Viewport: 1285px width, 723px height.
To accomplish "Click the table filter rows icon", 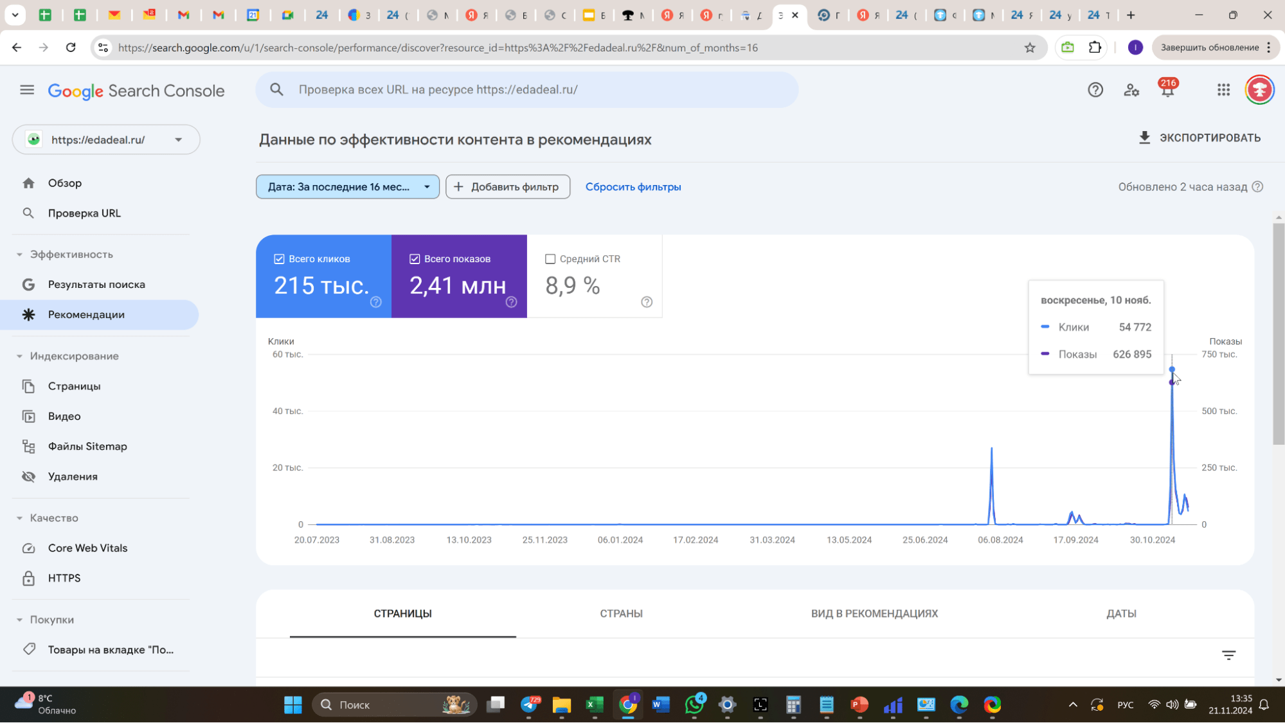I will pyautogui.click(x=1228, y=656).
